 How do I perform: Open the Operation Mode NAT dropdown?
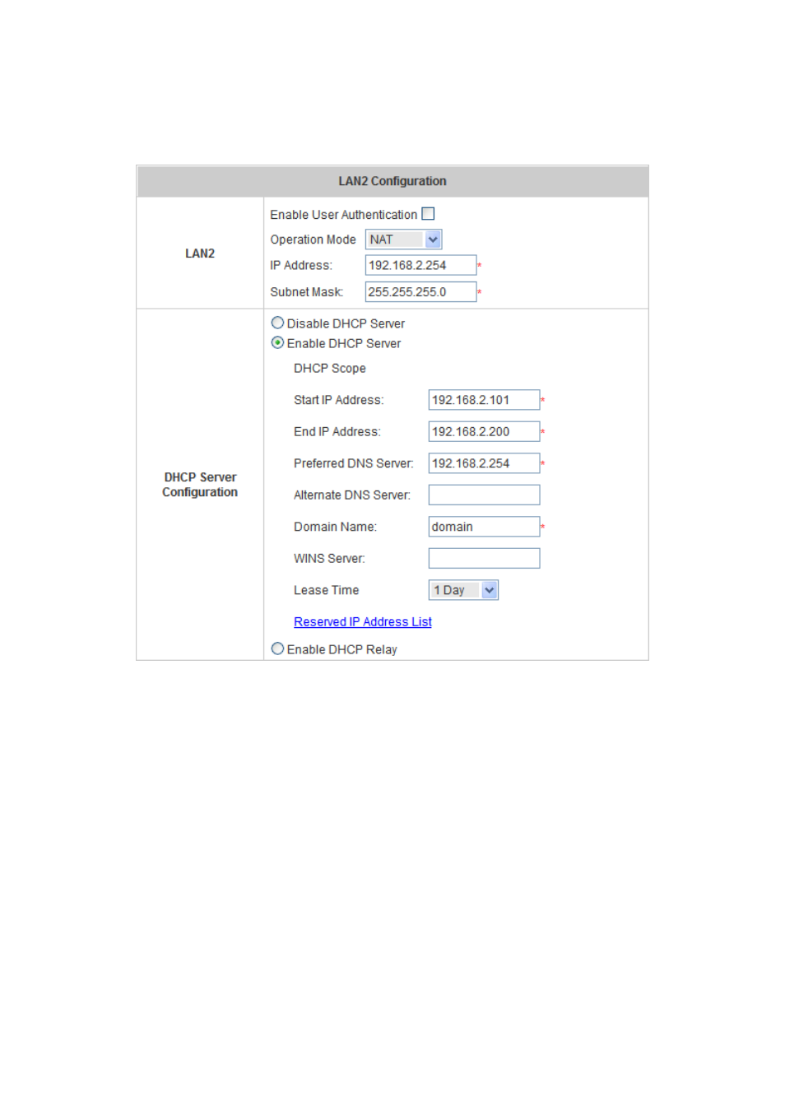[x=403, y=239]
